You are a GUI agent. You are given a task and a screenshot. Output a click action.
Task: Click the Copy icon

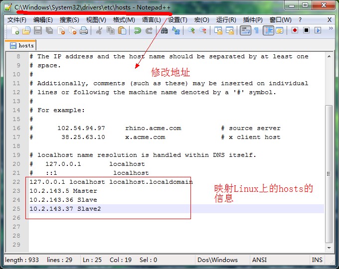[x=111, y=30]
